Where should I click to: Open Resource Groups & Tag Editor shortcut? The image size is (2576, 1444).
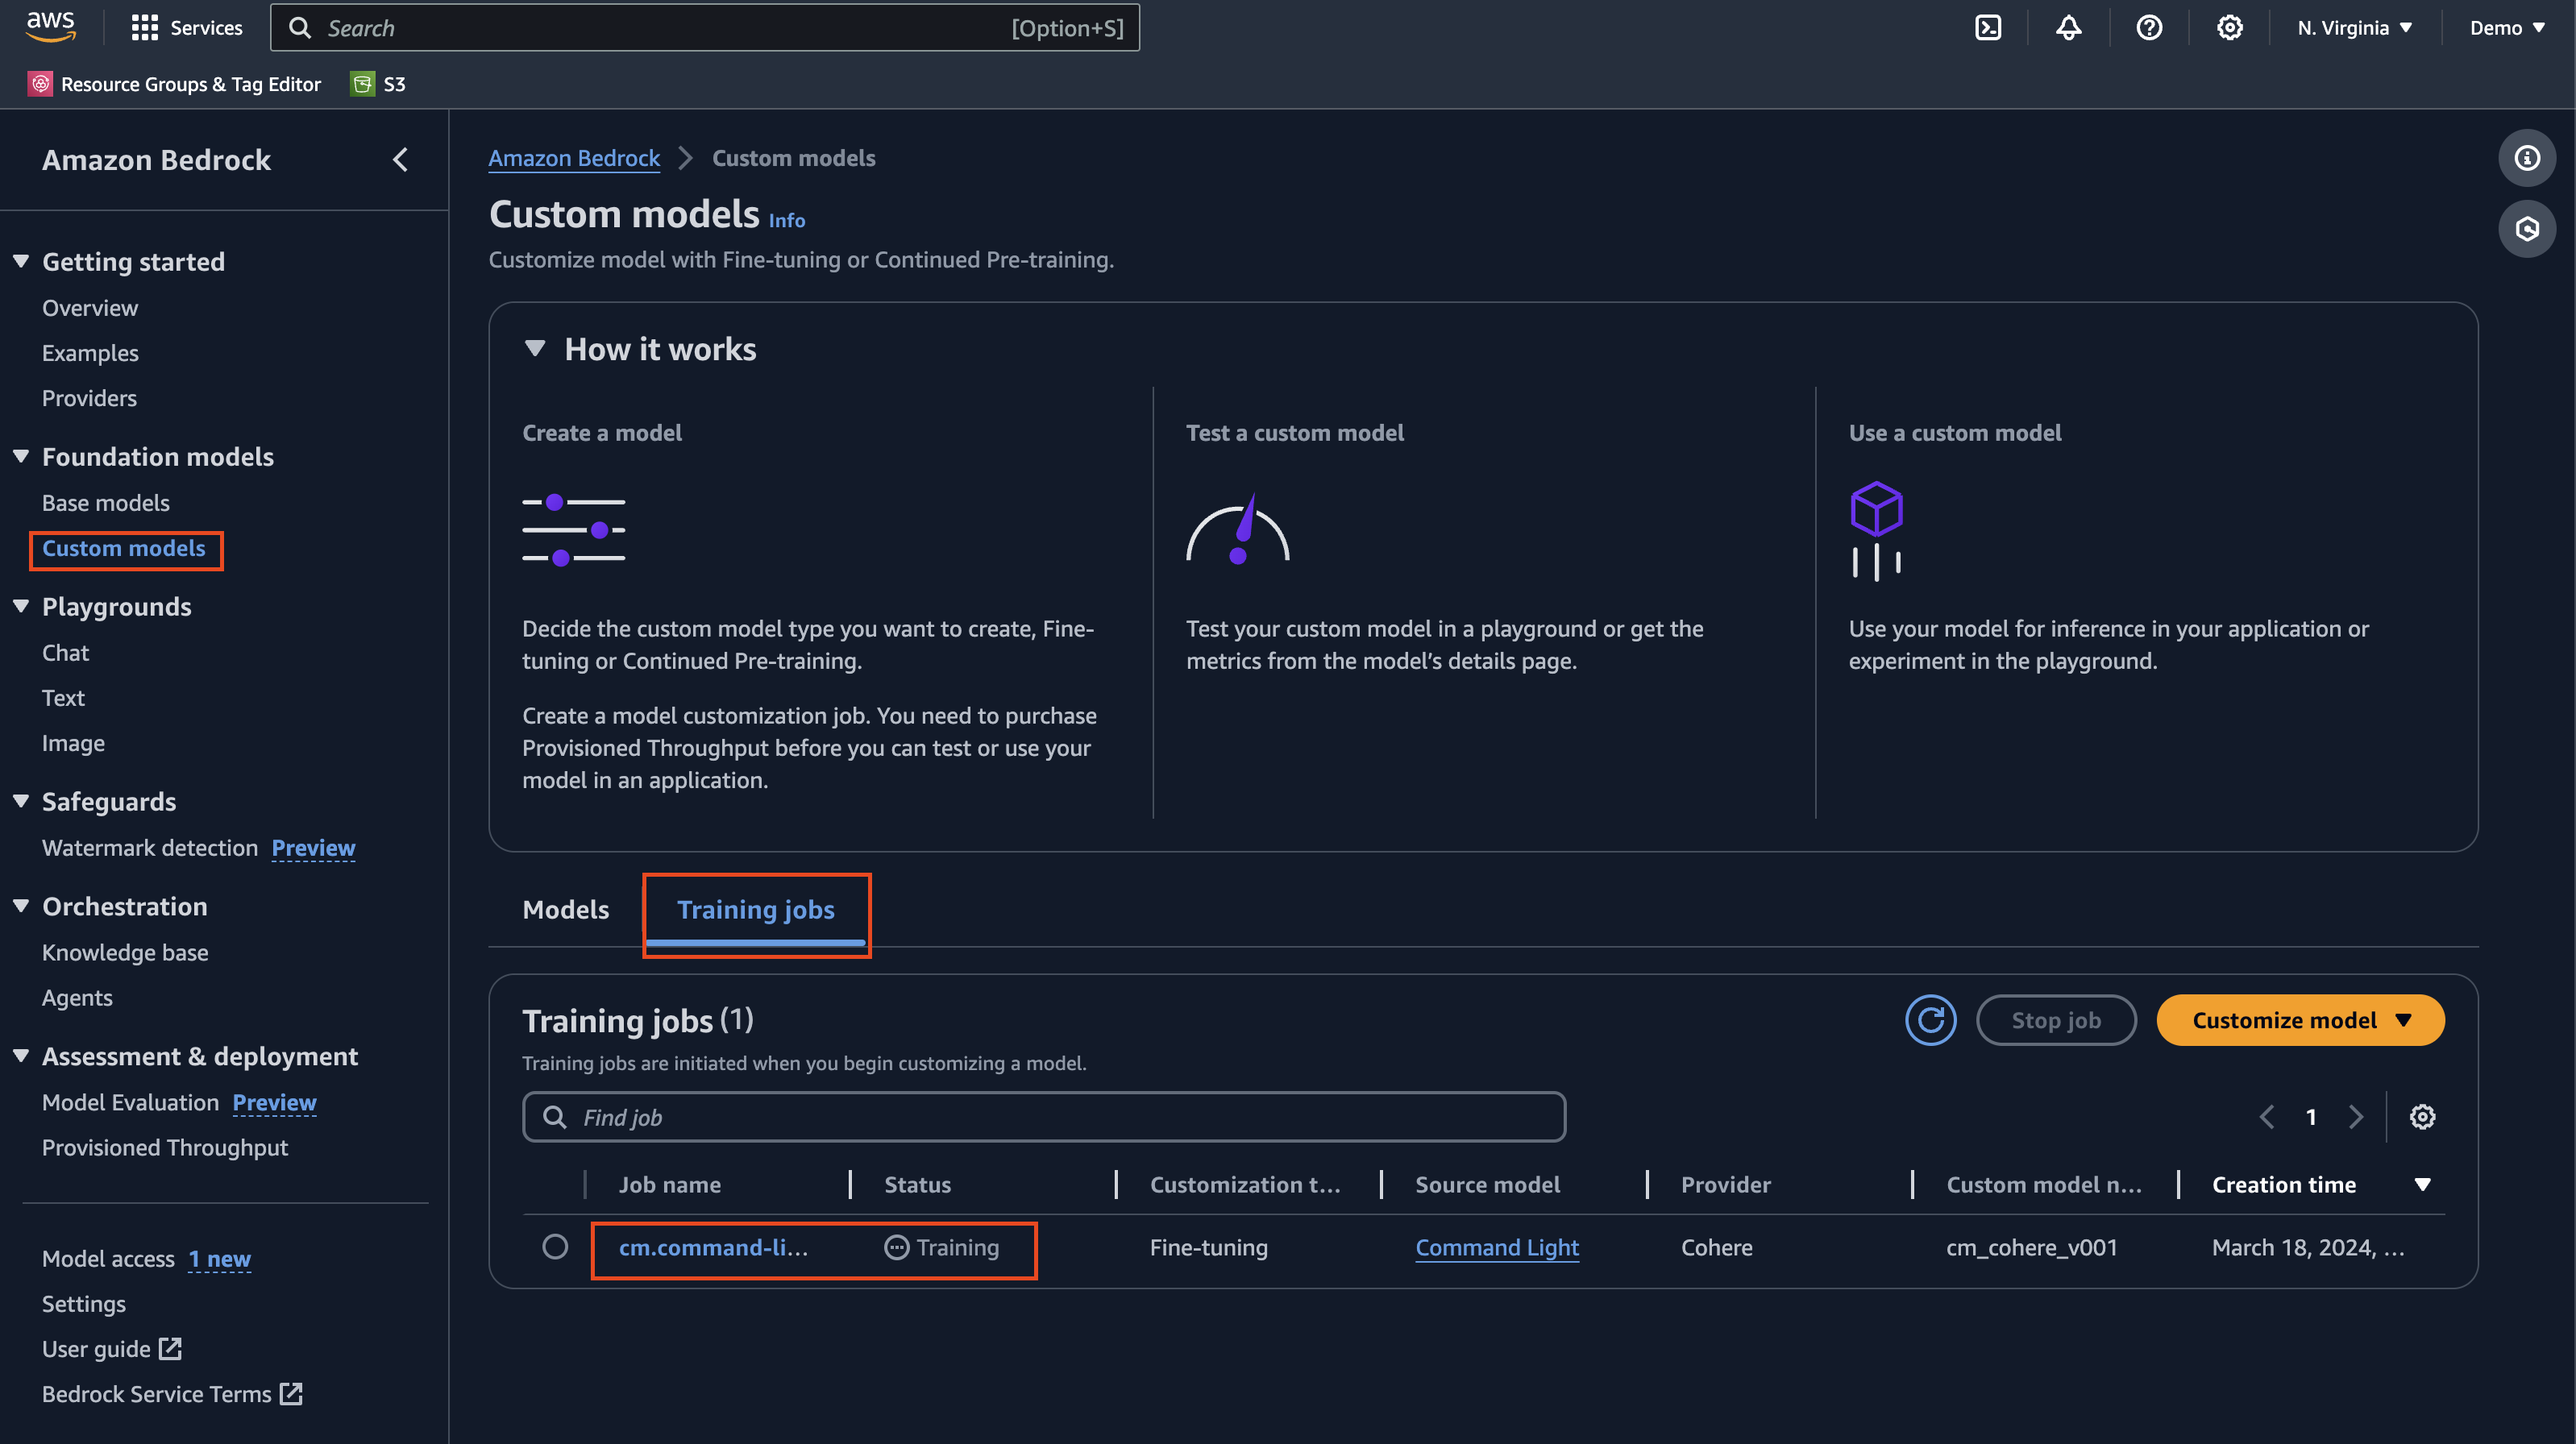(175, 84)
